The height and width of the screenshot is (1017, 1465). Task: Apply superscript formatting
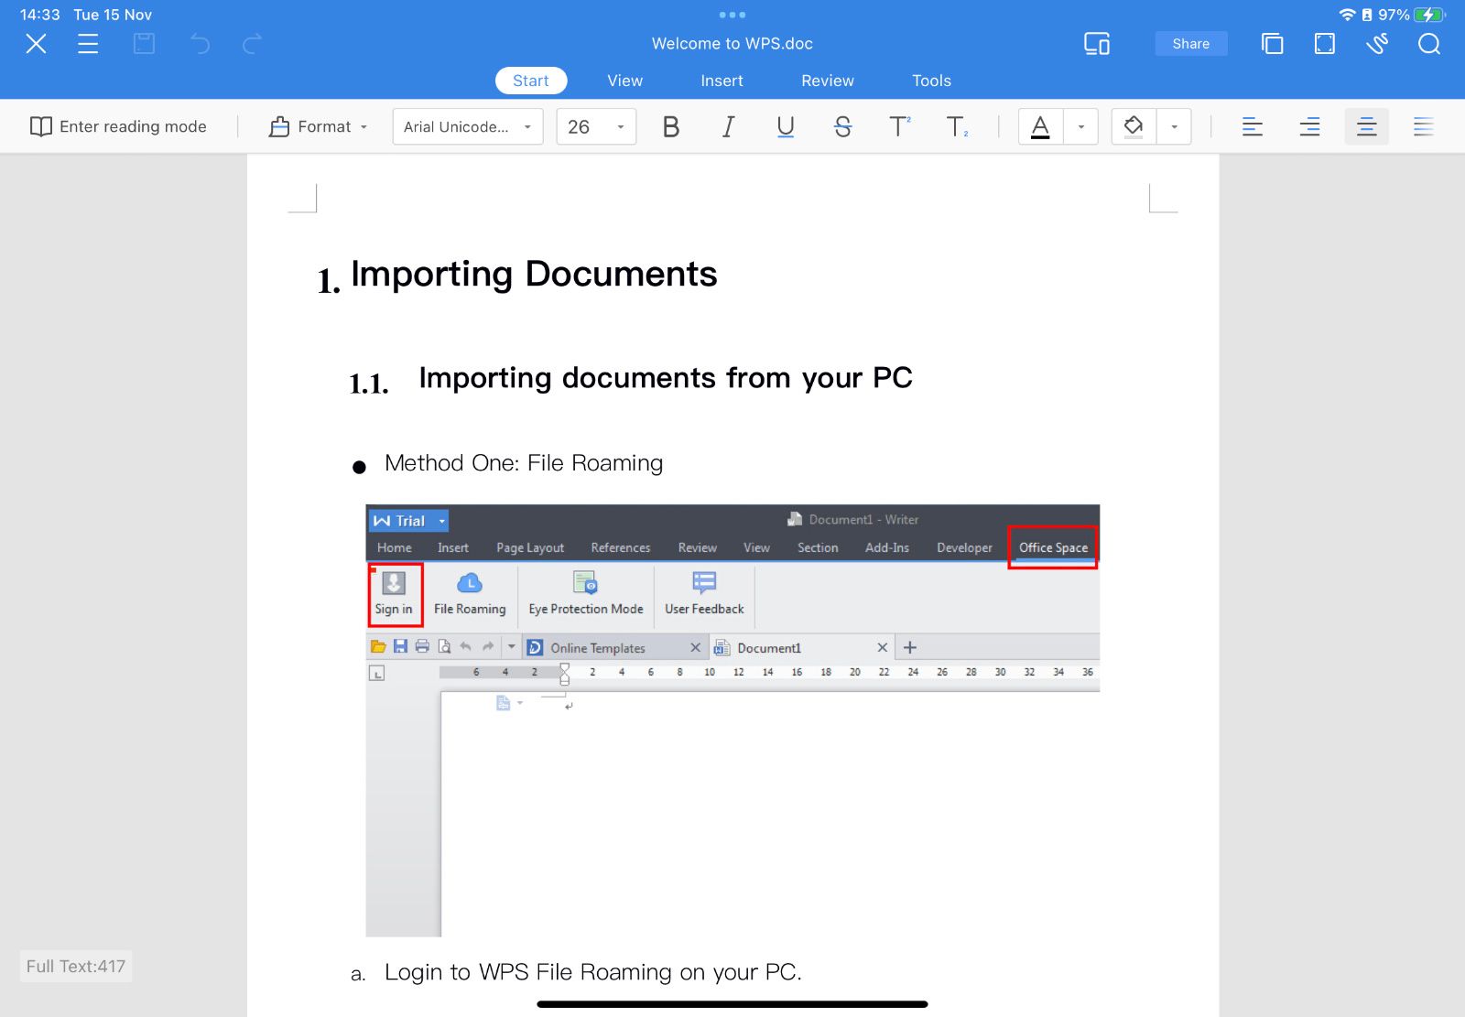[900, 126]
